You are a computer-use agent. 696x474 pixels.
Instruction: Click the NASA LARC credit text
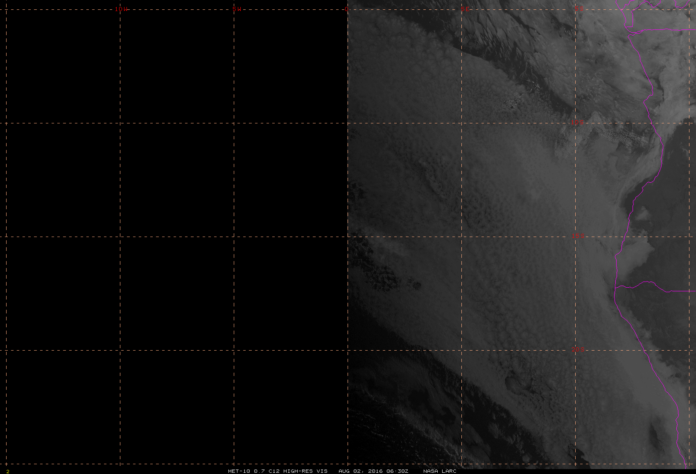440,471
